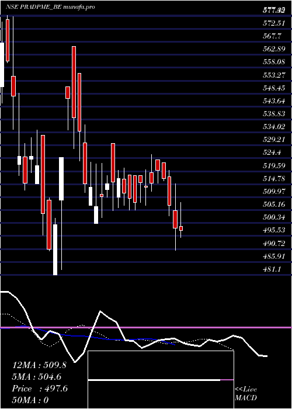This screenshot has height=409, width=292.
Task: Click the 514.78 price axis label
Action: tap(274, 179)
